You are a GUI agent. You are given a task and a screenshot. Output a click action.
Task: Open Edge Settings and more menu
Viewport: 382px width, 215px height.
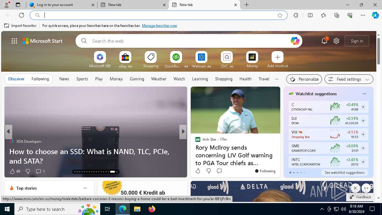(363, 15)
